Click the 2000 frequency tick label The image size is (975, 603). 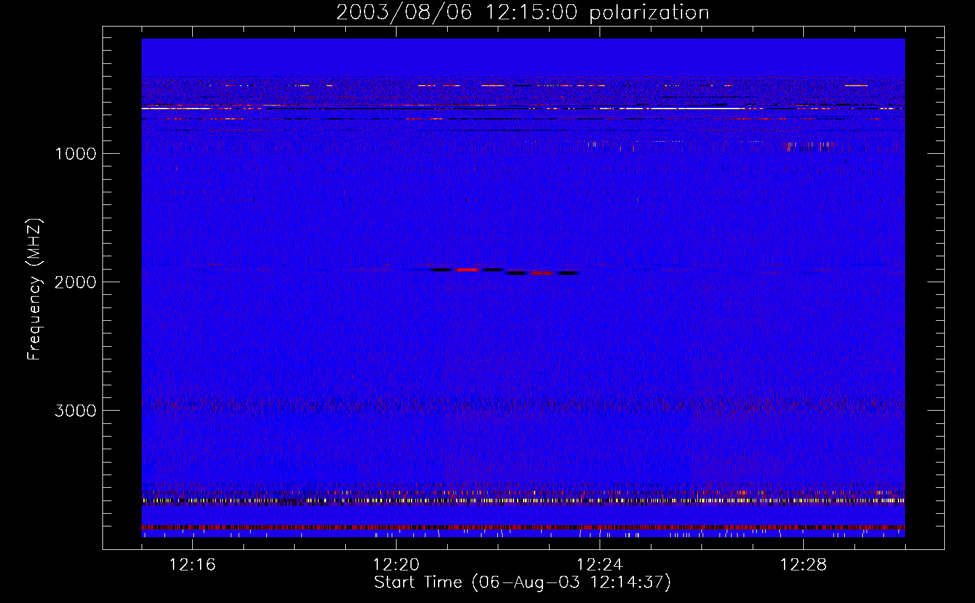pyautogui.click(x=75, y=282)
